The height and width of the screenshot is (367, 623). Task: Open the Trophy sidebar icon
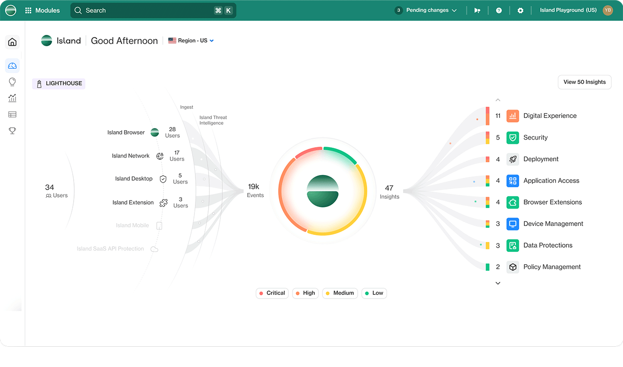click(12, 131)
